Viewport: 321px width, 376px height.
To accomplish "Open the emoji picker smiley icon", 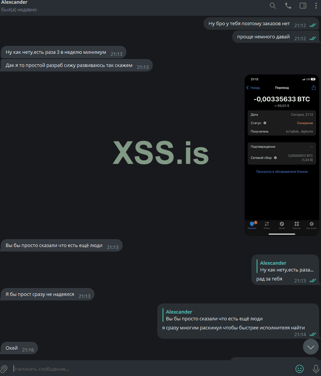I will coord(300,369).
